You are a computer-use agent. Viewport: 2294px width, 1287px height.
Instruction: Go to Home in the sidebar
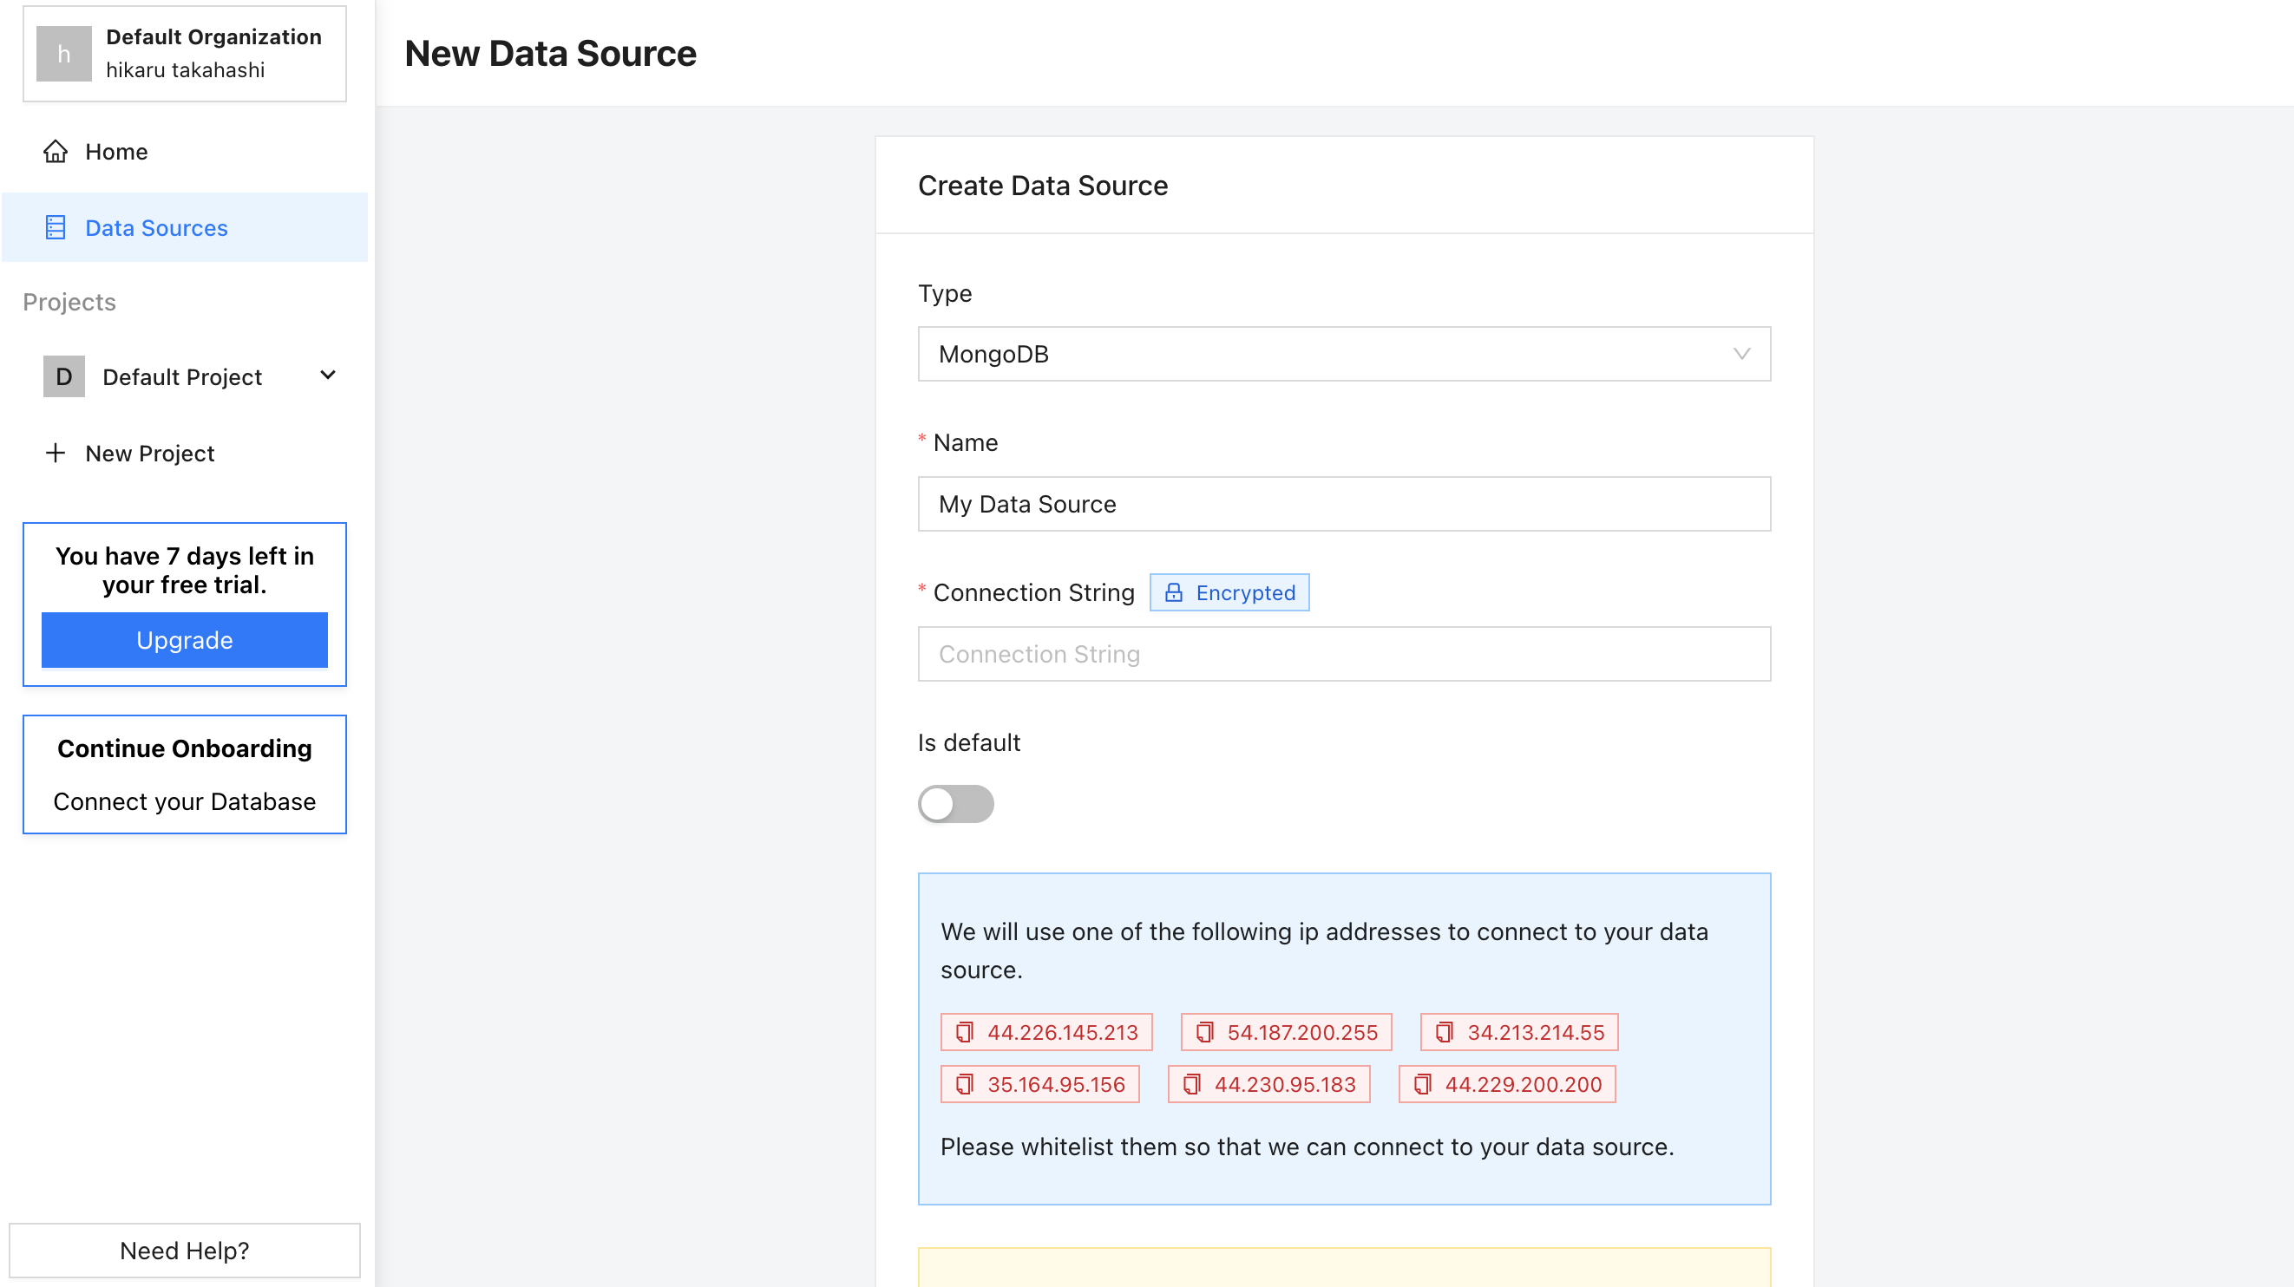pos(184,151)
